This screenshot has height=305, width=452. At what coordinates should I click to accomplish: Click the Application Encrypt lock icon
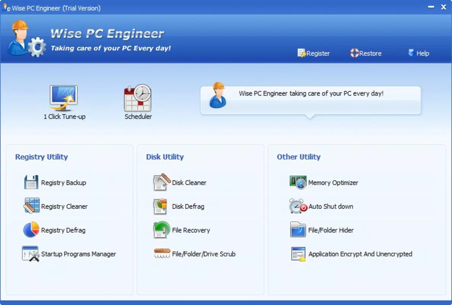[x=298, y=254]
